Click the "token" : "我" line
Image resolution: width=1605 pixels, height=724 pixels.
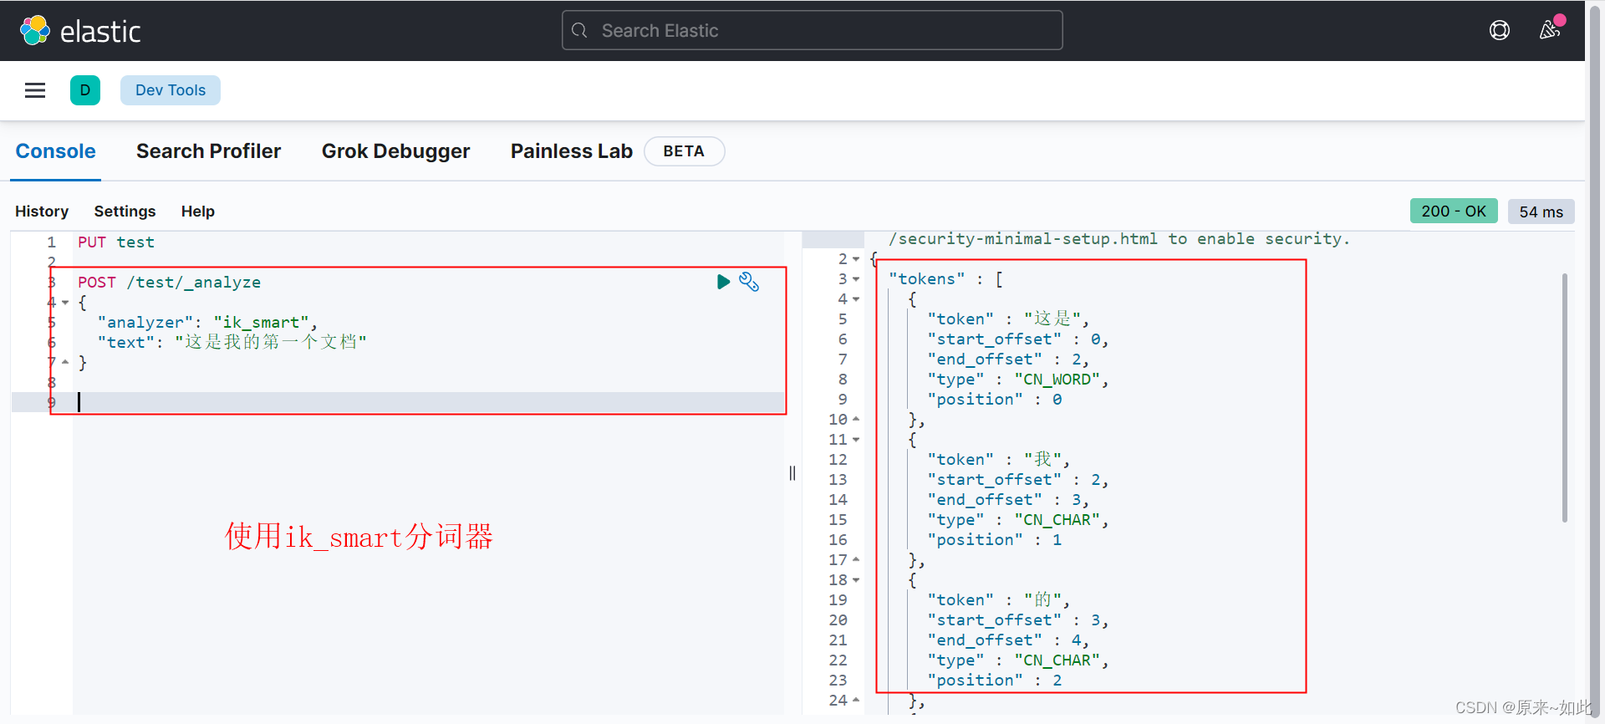999,460
